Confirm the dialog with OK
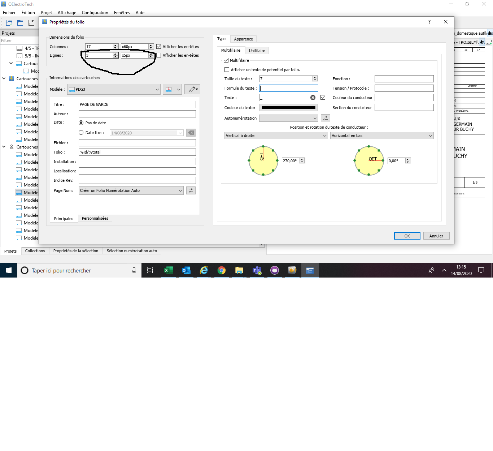 click(x=407, y=236)
